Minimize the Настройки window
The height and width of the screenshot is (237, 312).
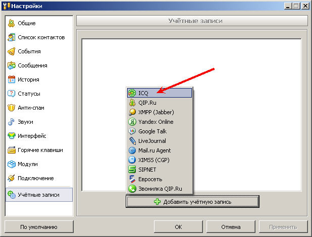pyautogui.click(x=288, y=6)
